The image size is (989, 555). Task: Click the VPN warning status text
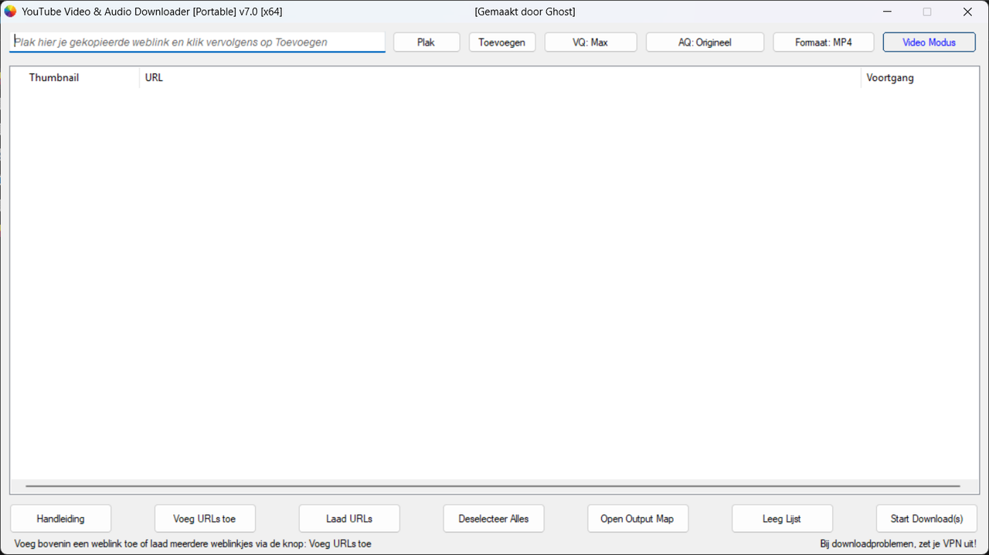pos(898,544)
